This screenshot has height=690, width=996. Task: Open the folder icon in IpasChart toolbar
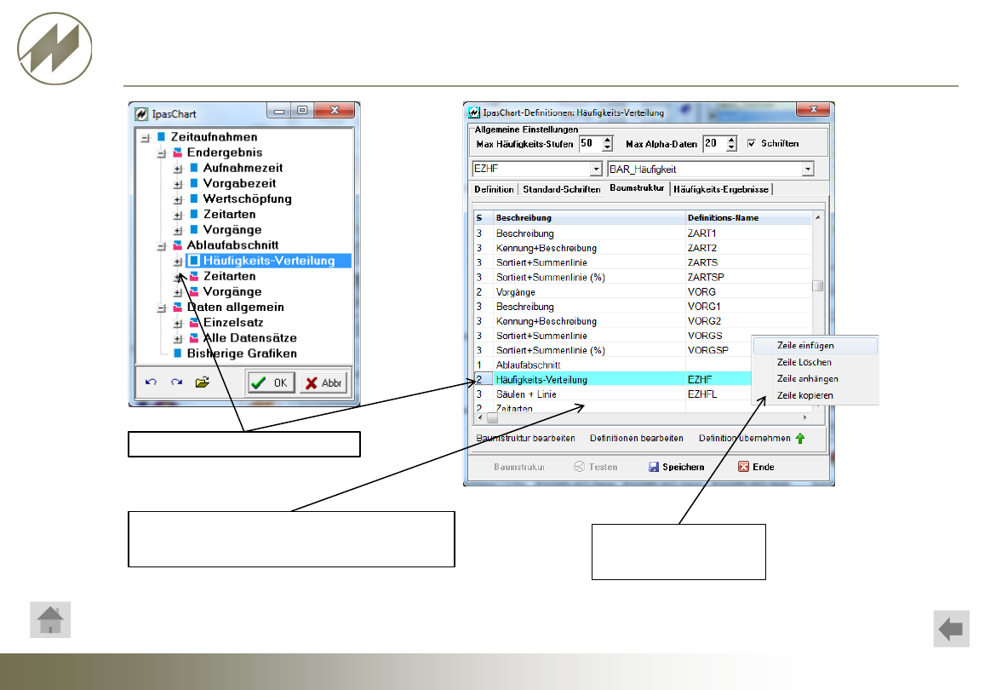tap(202, 382)
